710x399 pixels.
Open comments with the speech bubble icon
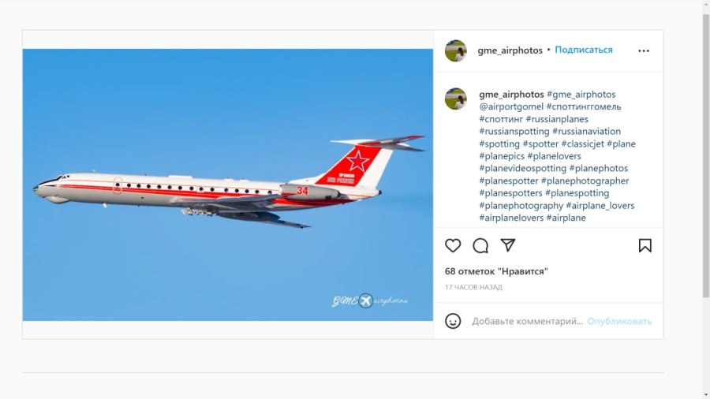[480, 246]
